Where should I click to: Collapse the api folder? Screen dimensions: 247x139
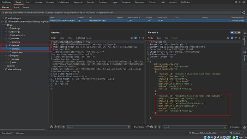(6, 25)
